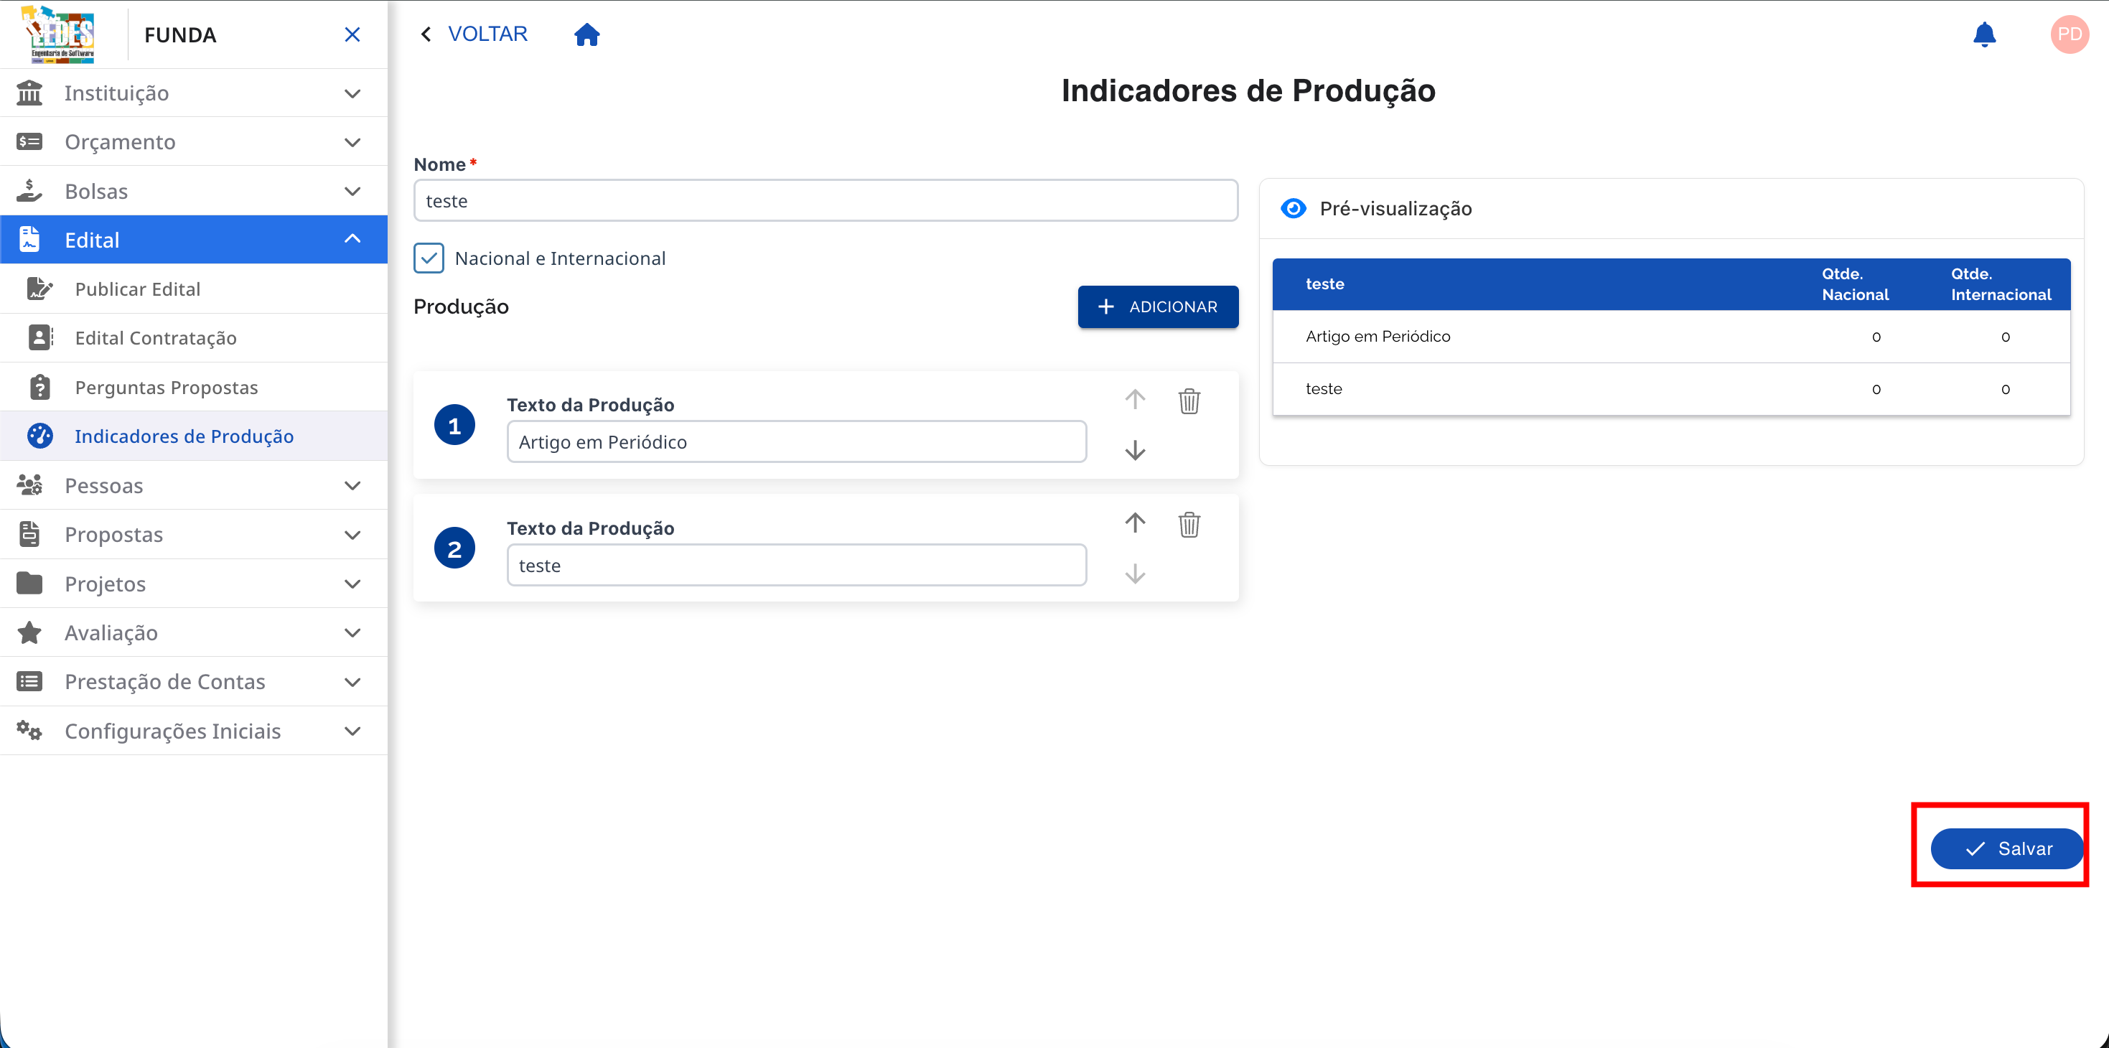Click the Configurações Iniciais gears icon
The width and height of the screenshot is (2109, 1048).
(x=29, y=730)
